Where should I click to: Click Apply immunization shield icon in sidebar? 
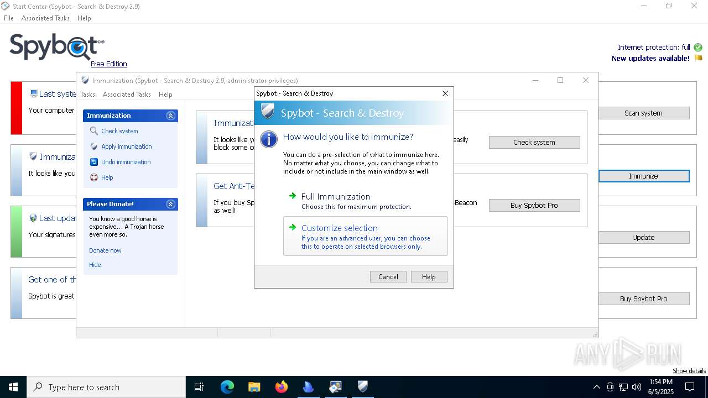click(94, 146)
